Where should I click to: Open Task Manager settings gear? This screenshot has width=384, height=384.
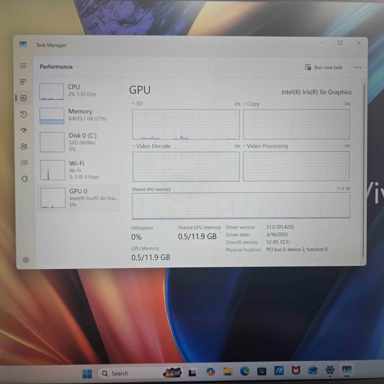coord(26,260)
